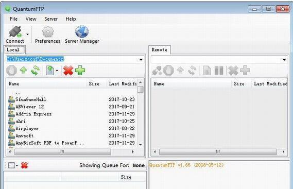Click the red X queue remove icon

[x=24, y=165]
